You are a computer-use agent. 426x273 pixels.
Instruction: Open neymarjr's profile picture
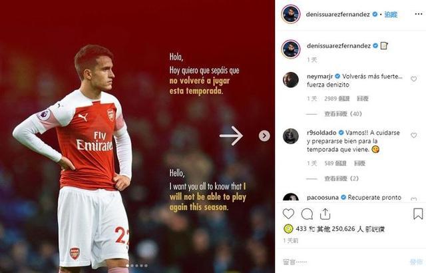pyautogui.click(x=290, y=79)
